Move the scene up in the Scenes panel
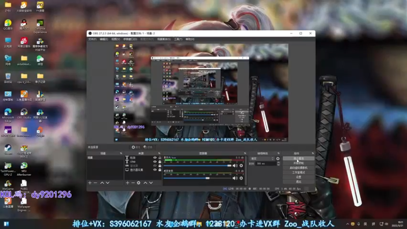Image resolution: width=407 pixels, height=229 pixels. click(x=102, y=183)
